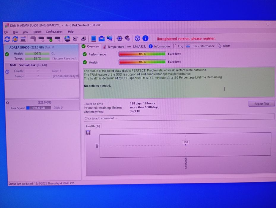This screenshot has width=276, height=208.
Task: Click the 12/4/2025 date label on chart
Action: (186, 163)
